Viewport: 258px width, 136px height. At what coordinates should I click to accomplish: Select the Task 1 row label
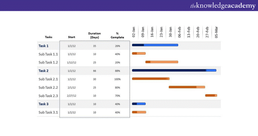[43, 46]
